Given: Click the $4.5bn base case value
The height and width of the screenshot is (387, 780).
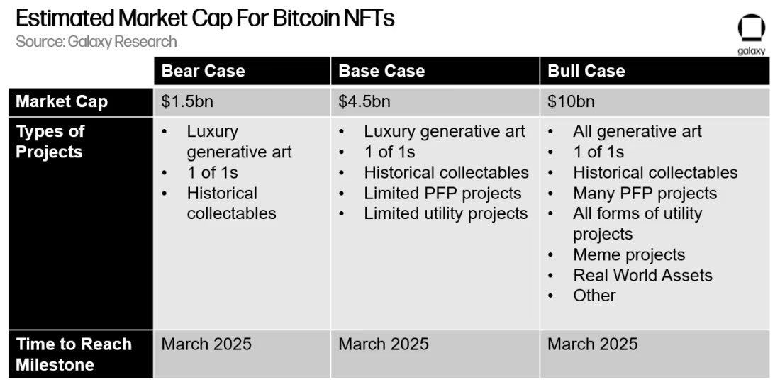Looking at the screenshot, I should [364, 102].
